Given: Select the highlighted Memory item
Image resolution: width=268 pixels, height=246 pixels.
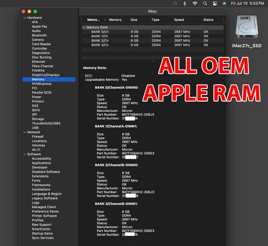Looking at the screenshot, I should (49, 79).
